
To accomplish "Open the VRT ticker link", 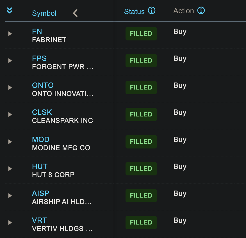I will point(39,220).
